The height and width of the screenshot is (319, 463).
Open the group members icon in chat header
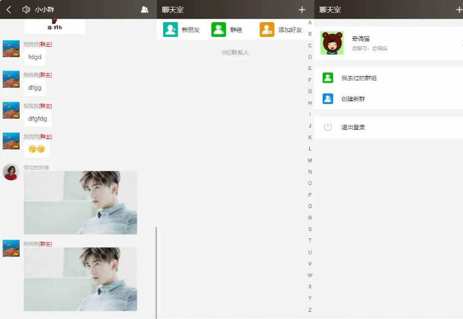click(x=145, y=9)
